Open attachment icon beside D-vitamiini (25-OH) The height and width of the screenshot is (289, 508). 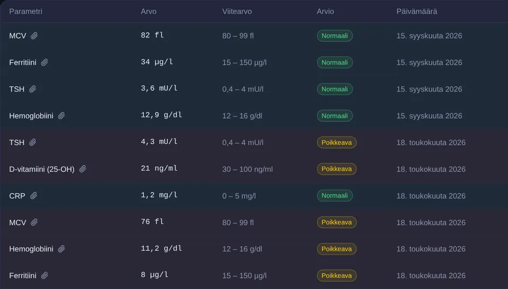83,169
